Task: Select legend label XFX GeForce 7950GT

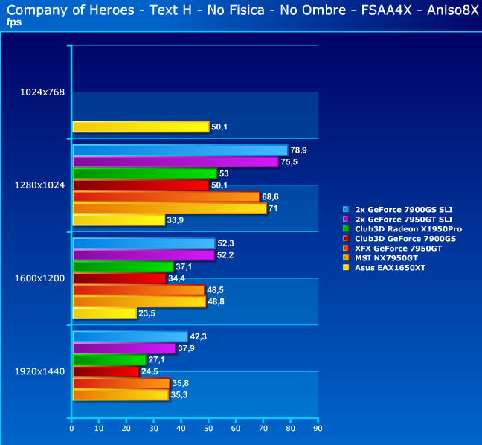Action: 399,249
